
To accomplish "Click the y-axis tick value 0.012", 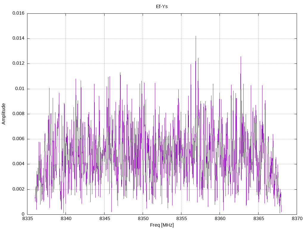I will pyautogui.click(x=18, y=64).
